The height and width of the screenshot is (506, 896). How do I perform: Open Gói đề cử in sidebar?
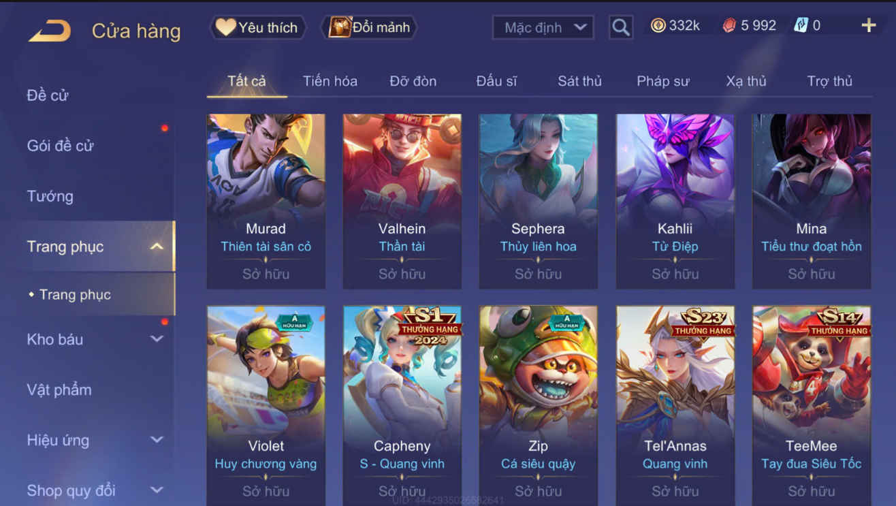tap(60, 146)
